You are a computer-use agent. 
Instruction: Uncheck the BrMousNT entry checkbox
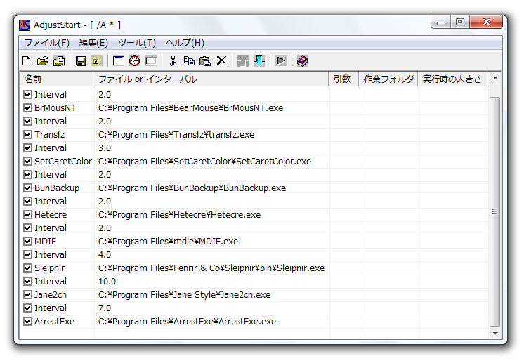pos(27,108)
